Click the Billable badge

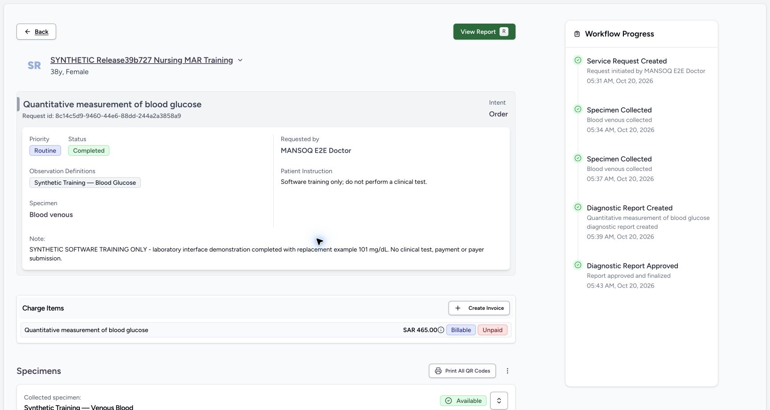(461, 330)
